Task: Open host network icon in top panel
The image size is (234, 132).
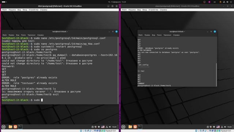Action: tap(224, 2)
